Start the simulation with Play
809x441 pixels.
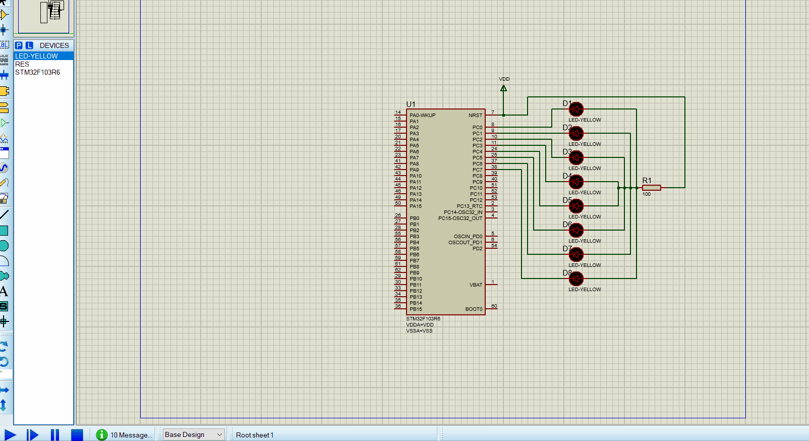coord(10,435)
